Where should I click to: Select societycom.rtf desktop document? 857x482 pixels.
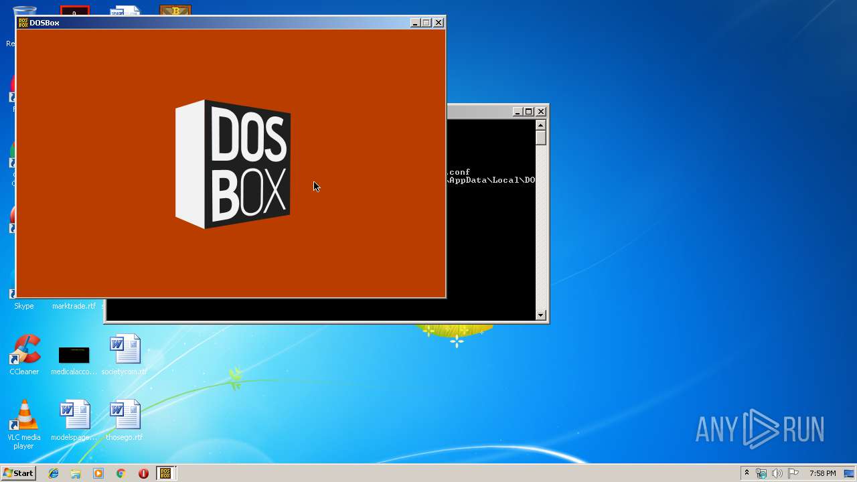click(125, 355)
